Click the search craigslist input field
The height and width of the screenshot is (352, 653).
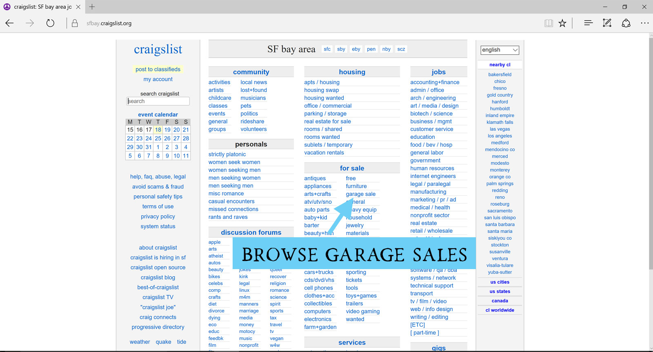158,101
